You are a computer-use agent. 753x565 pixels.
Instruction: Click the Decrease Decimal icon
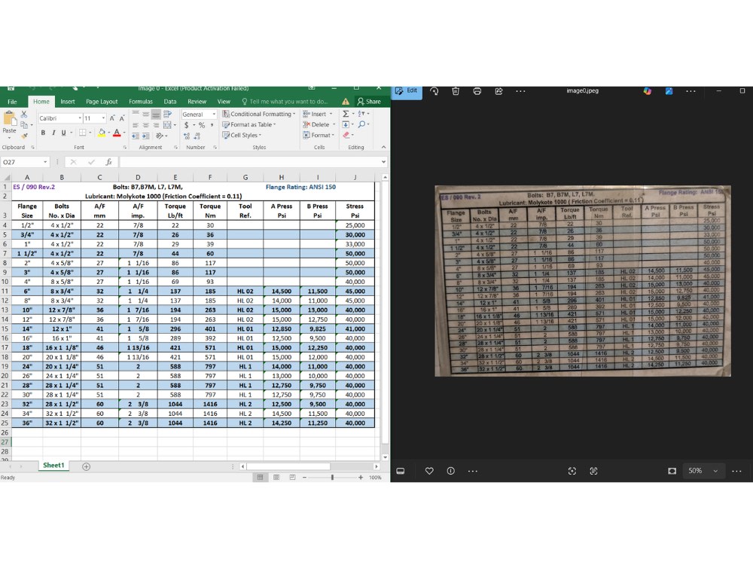[197, 136]
